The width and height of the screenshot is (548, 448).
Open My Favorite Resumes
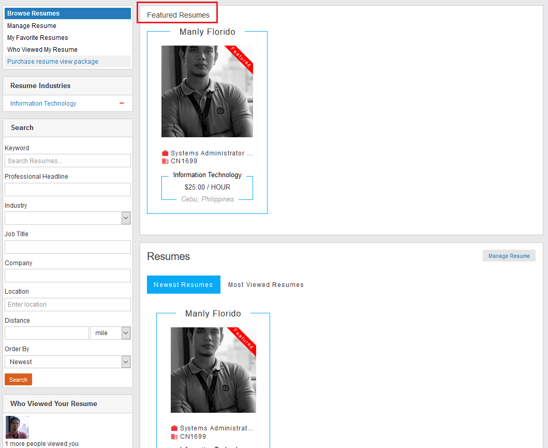pos(37,38)
